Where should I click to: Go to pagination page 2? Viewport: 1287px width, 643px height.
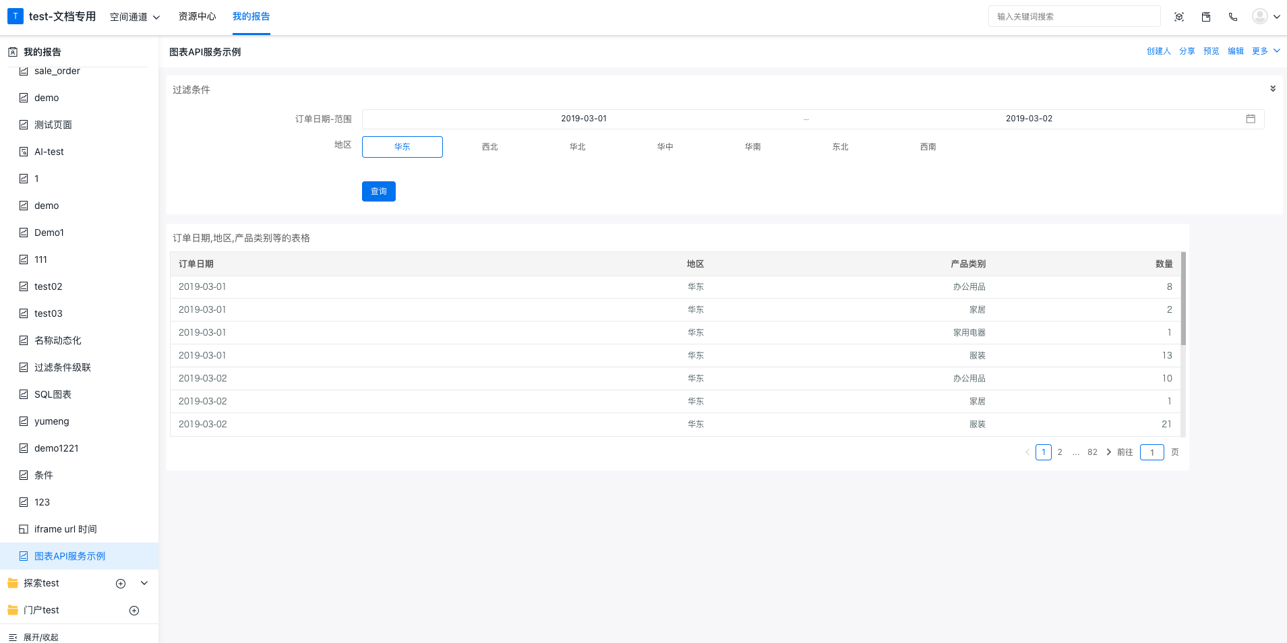(x=1060, y=452)
